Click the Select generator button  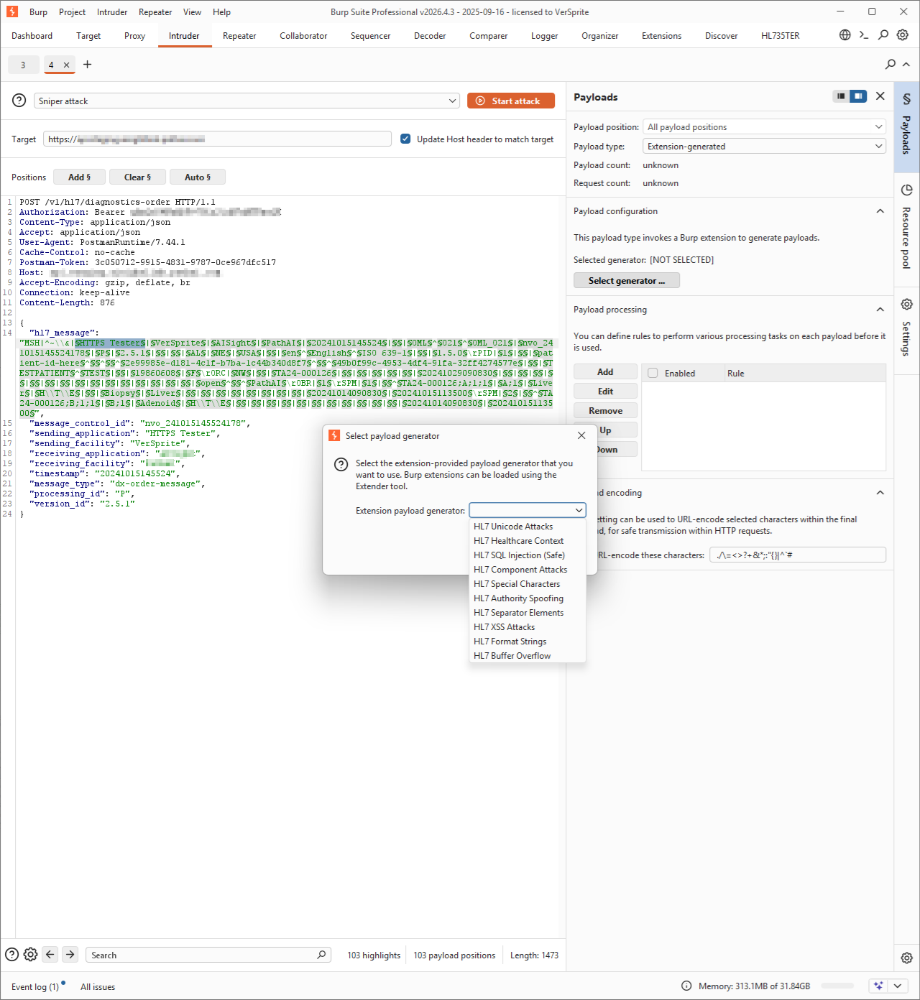(627, 280)
